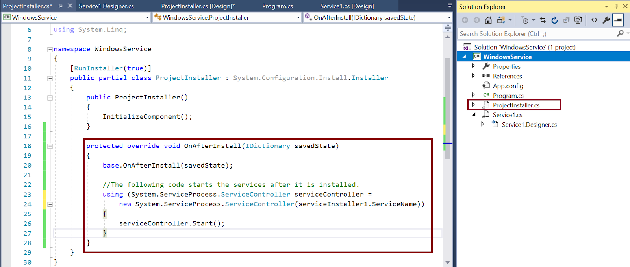
Task: Expand the Properties node
Action: pyautogui.click(x=473, y=66)
